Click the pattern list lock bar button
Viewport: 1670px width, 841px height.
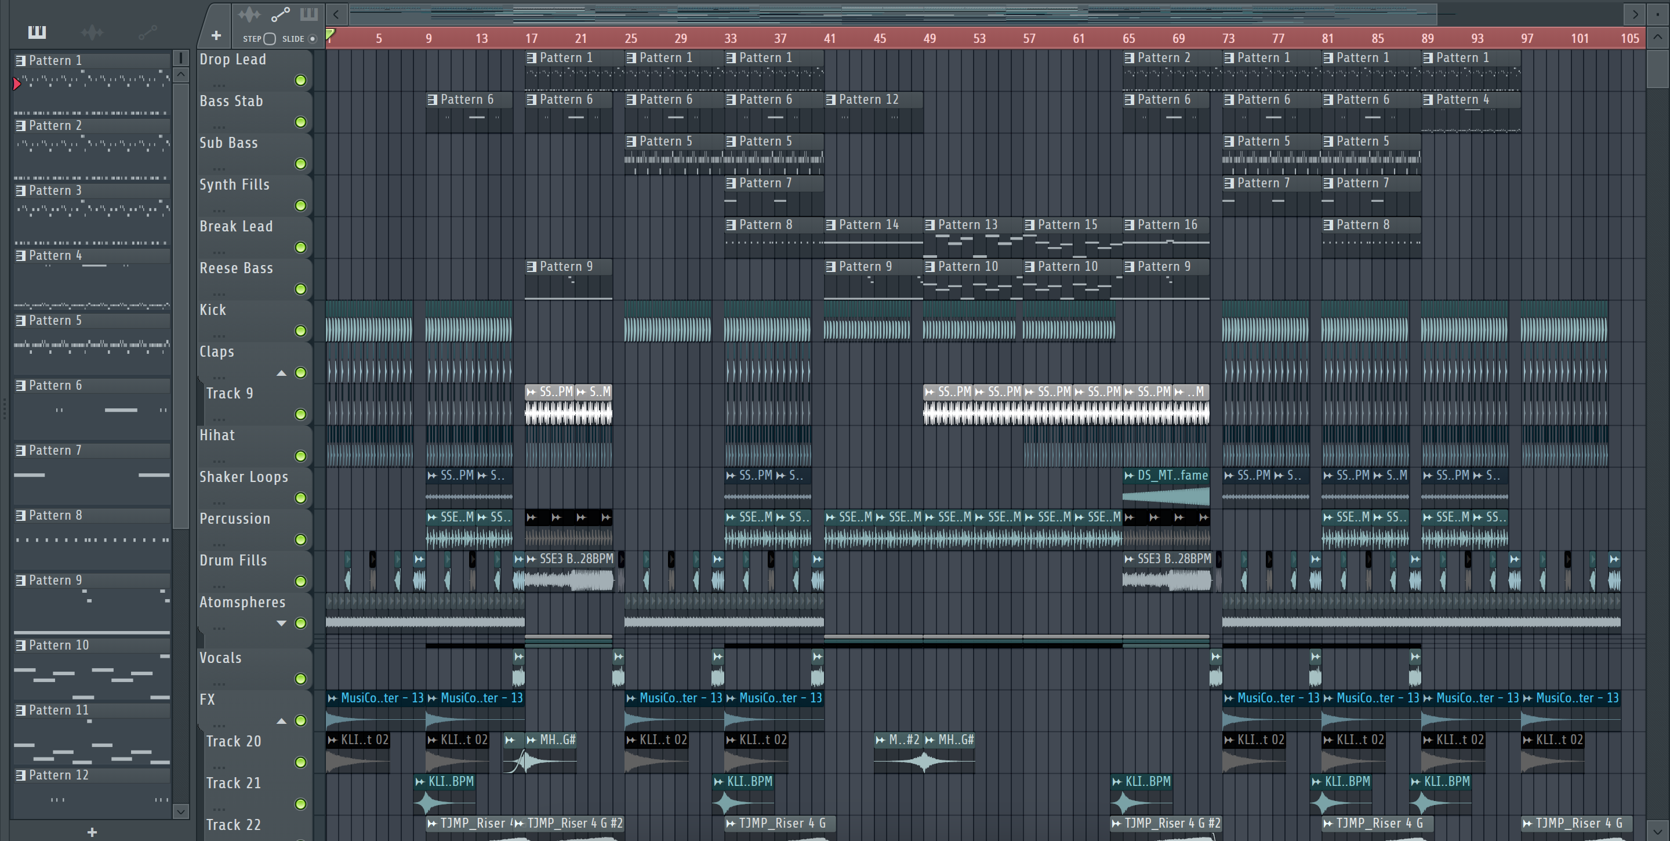(x=181, y=59)
